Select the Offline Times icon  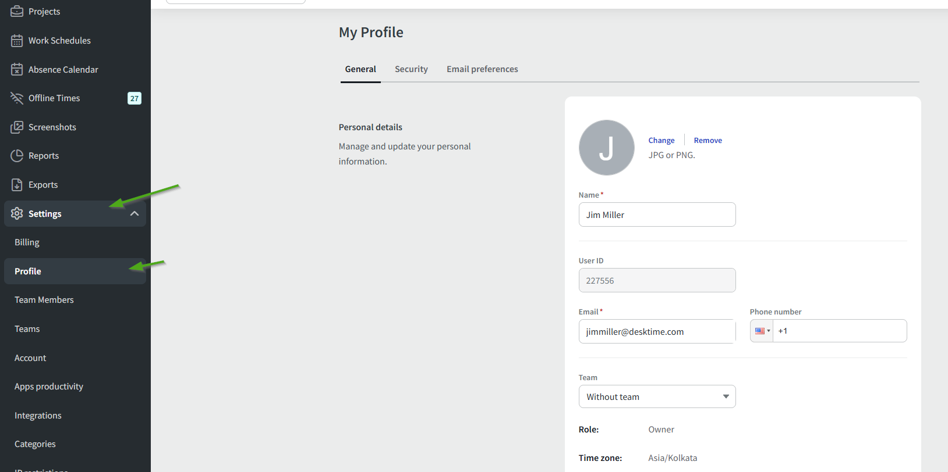tap(17, 98)
